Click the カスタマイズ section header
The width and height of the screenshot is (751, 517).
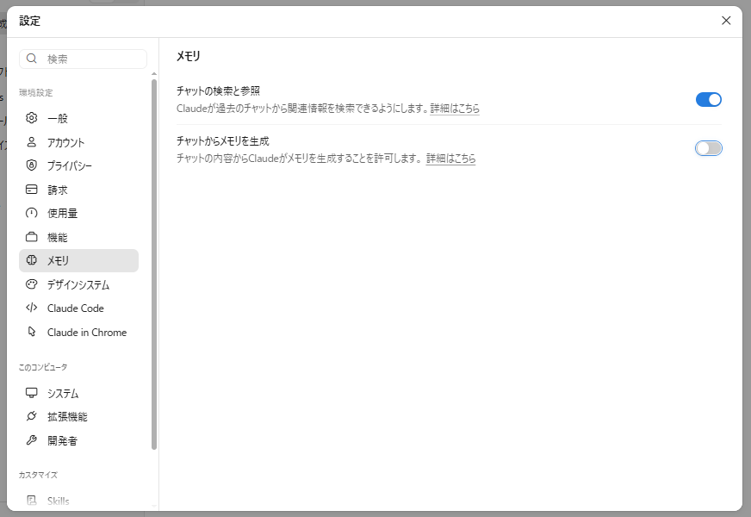tap(38, 475)
